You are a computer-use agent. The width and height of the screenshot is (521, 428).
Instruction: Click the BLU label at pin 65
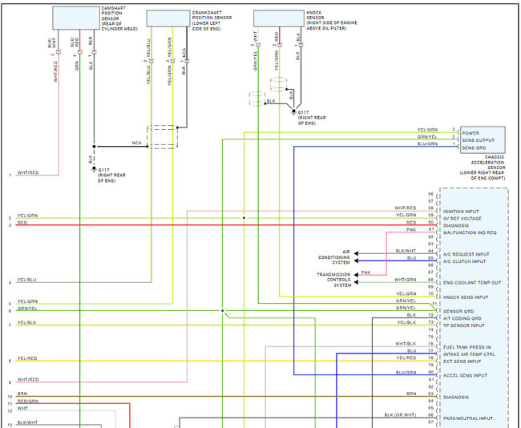[411, 258]
